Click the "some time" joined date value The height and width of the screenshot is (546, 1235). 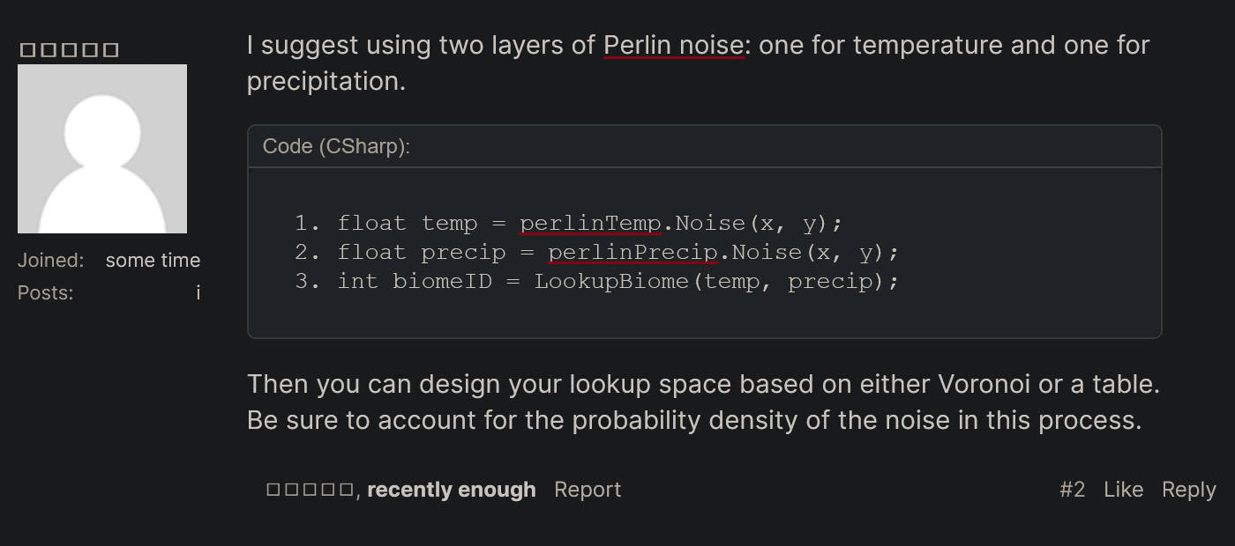tap(153, 261)
